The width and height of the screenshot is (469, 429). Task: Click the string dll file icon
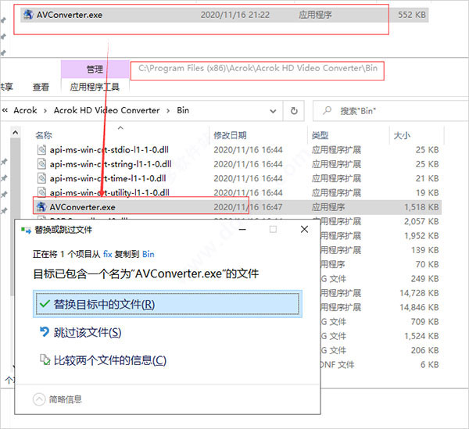(x=42, y=164)
